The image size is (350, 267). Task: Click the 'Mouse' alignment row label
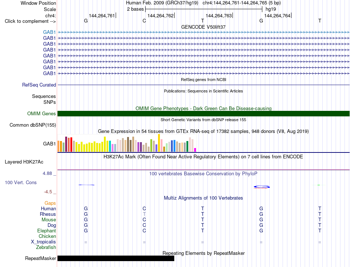[49, 220]
